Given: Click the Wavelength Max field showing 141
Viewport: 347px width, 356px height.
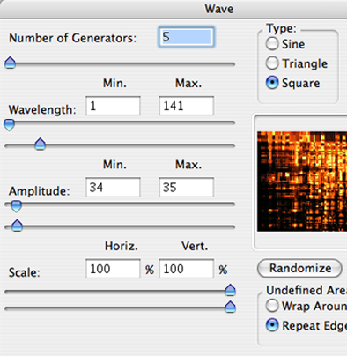Looking at the screenshot, I should [x=187, y=106].
